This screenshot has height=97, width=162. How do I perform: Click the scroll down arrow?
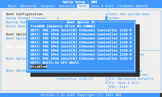[106, 83]
